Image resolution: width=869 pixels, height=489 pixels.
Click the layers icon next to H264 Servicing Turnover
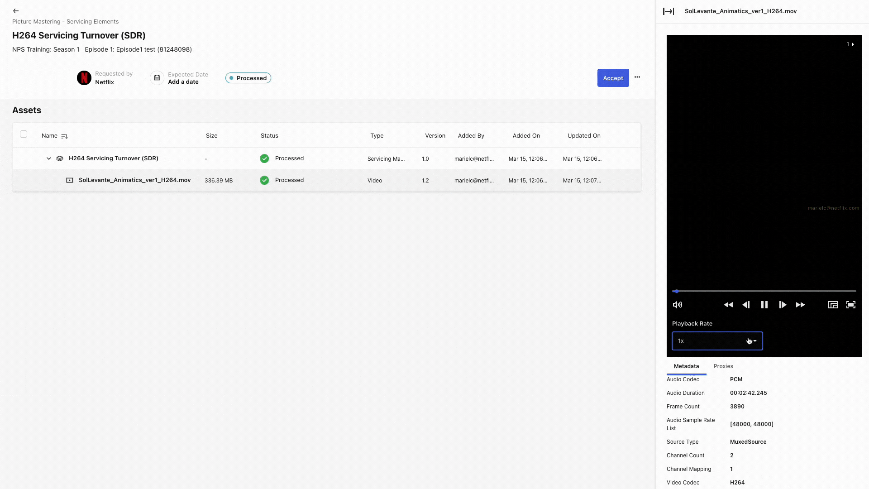60,158
